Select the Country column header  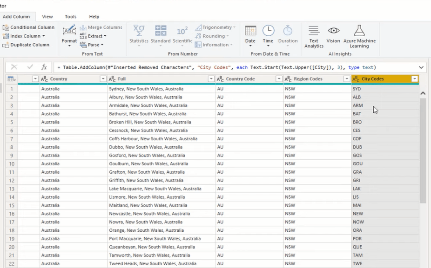tap(74, 79)
